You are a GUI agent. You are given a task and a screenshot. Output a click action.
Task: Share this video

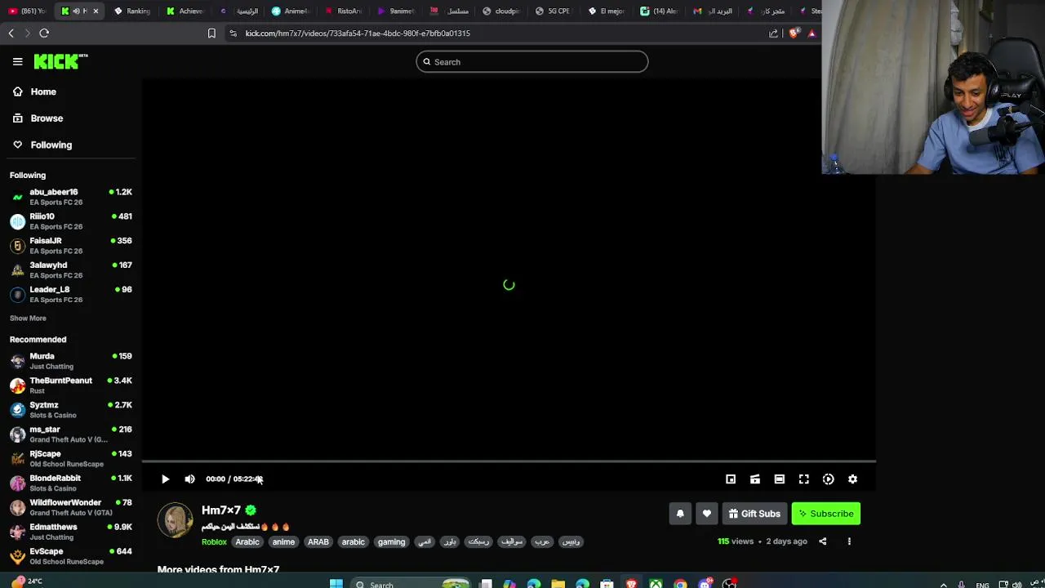[823, 541]
